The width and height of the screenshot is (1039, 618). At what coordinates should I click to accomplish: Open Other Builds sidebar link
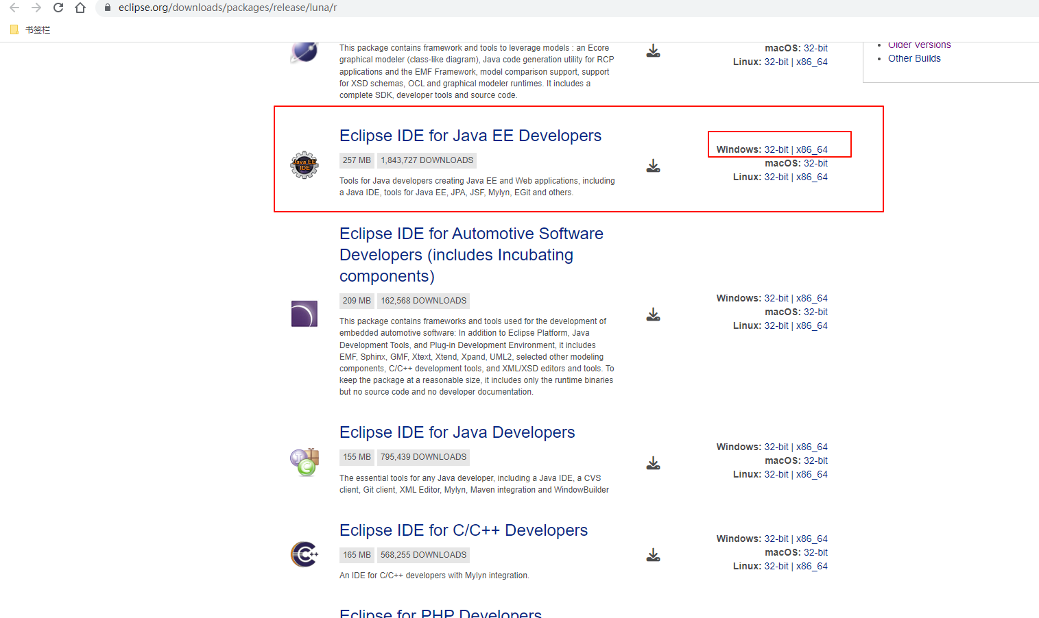point(914,58)
